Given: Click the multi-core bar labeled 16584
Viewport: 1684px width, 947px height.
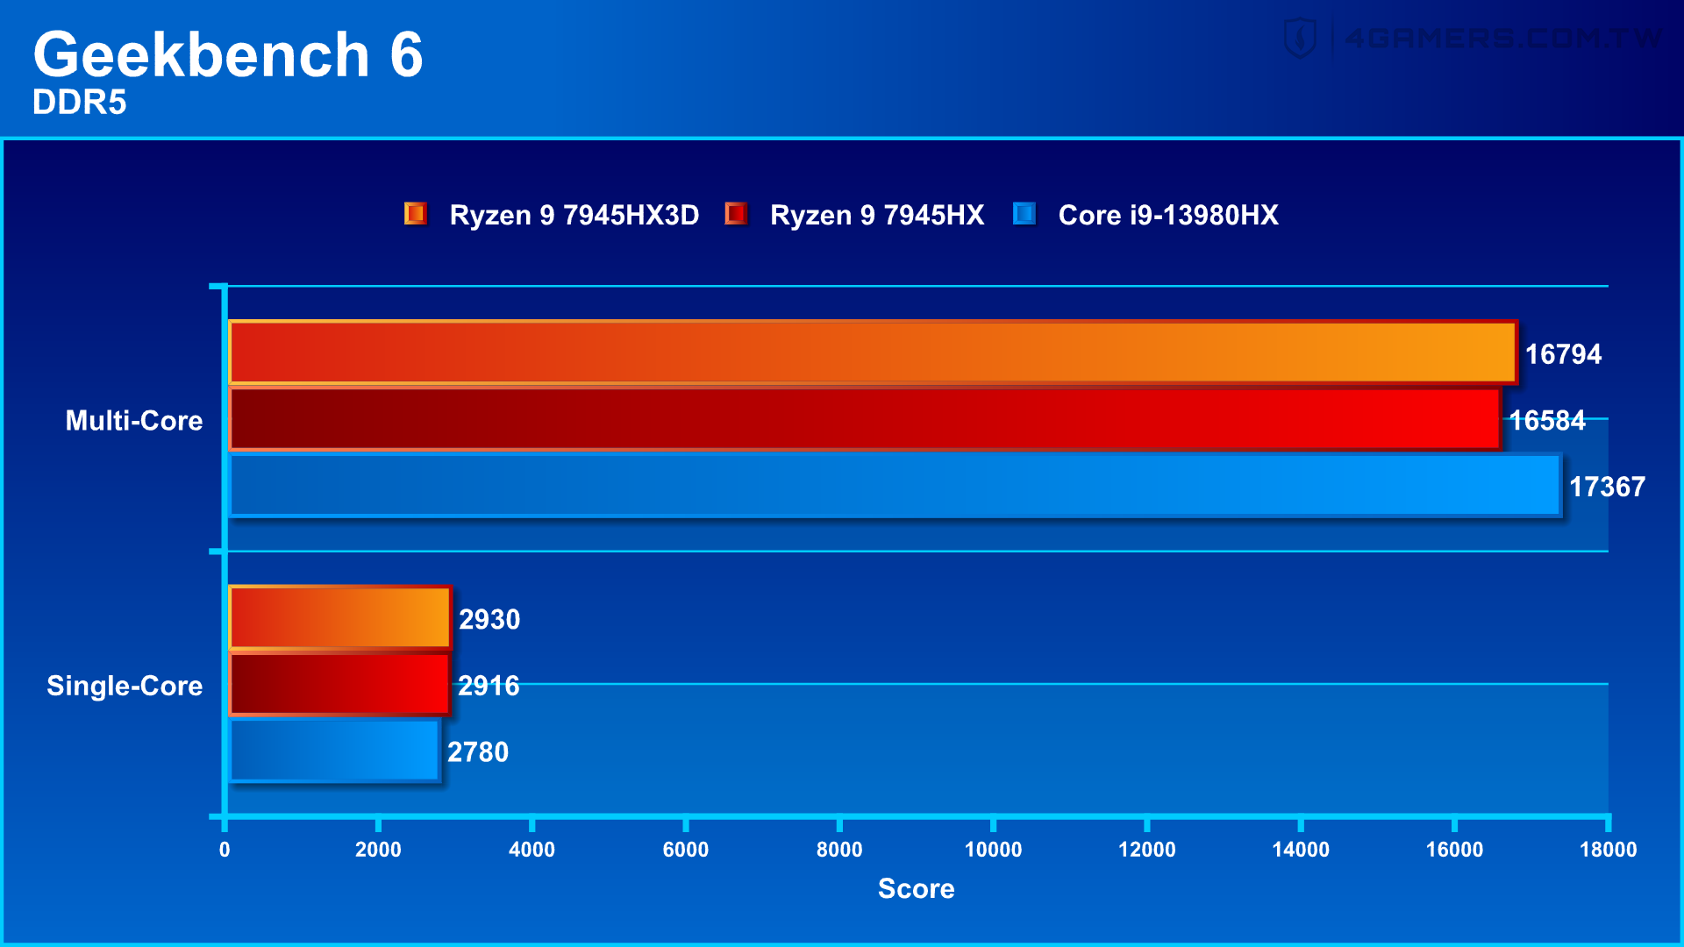Looking at the screenshot, I should 865,419.
